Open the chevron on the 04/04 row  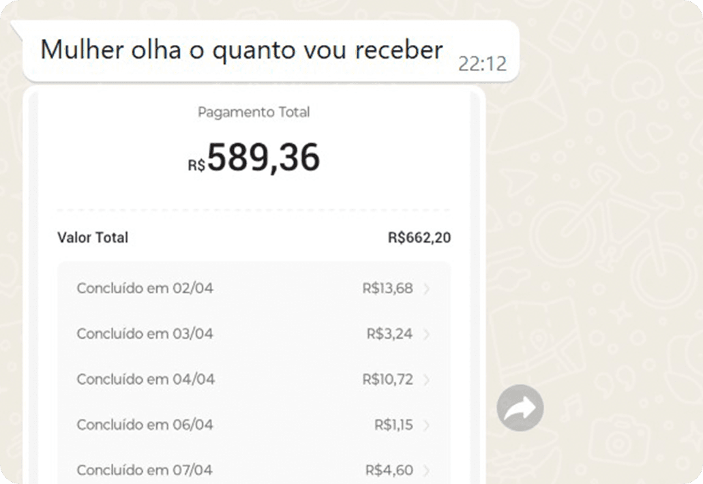coord(427,380)
